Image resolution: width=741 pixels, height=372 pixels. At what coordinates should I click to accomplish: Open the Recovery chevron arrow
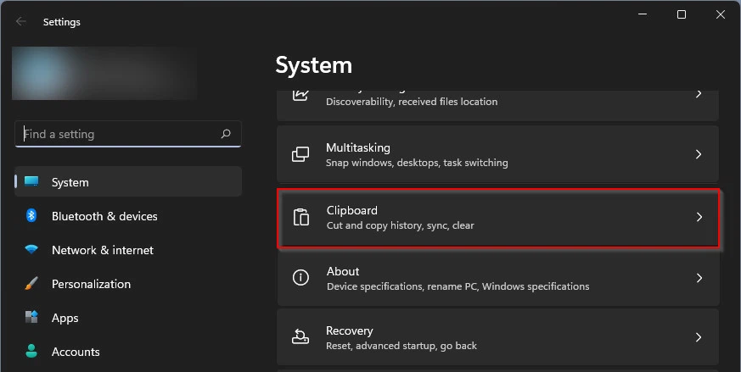699,337
